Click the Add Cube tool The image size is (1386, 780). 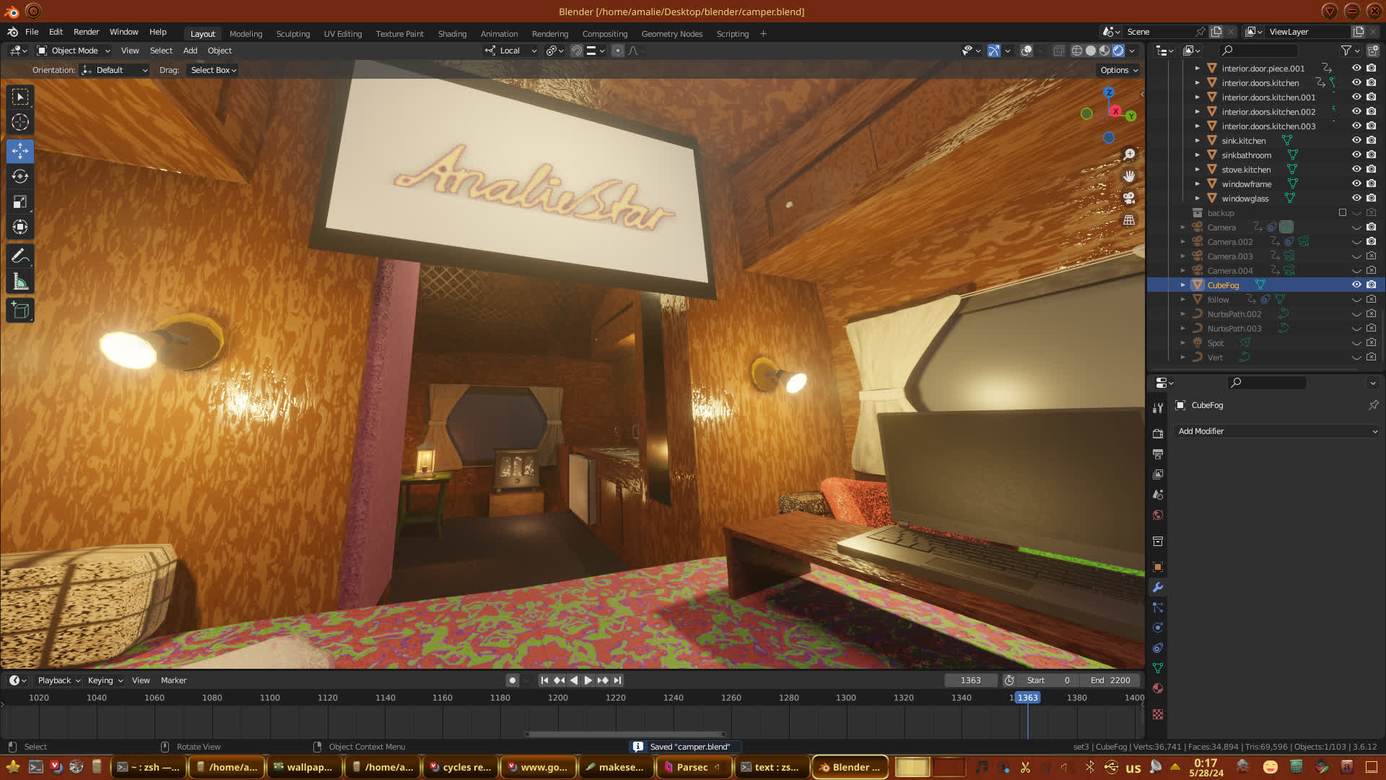pyautogui.click(x=20, y=311)
